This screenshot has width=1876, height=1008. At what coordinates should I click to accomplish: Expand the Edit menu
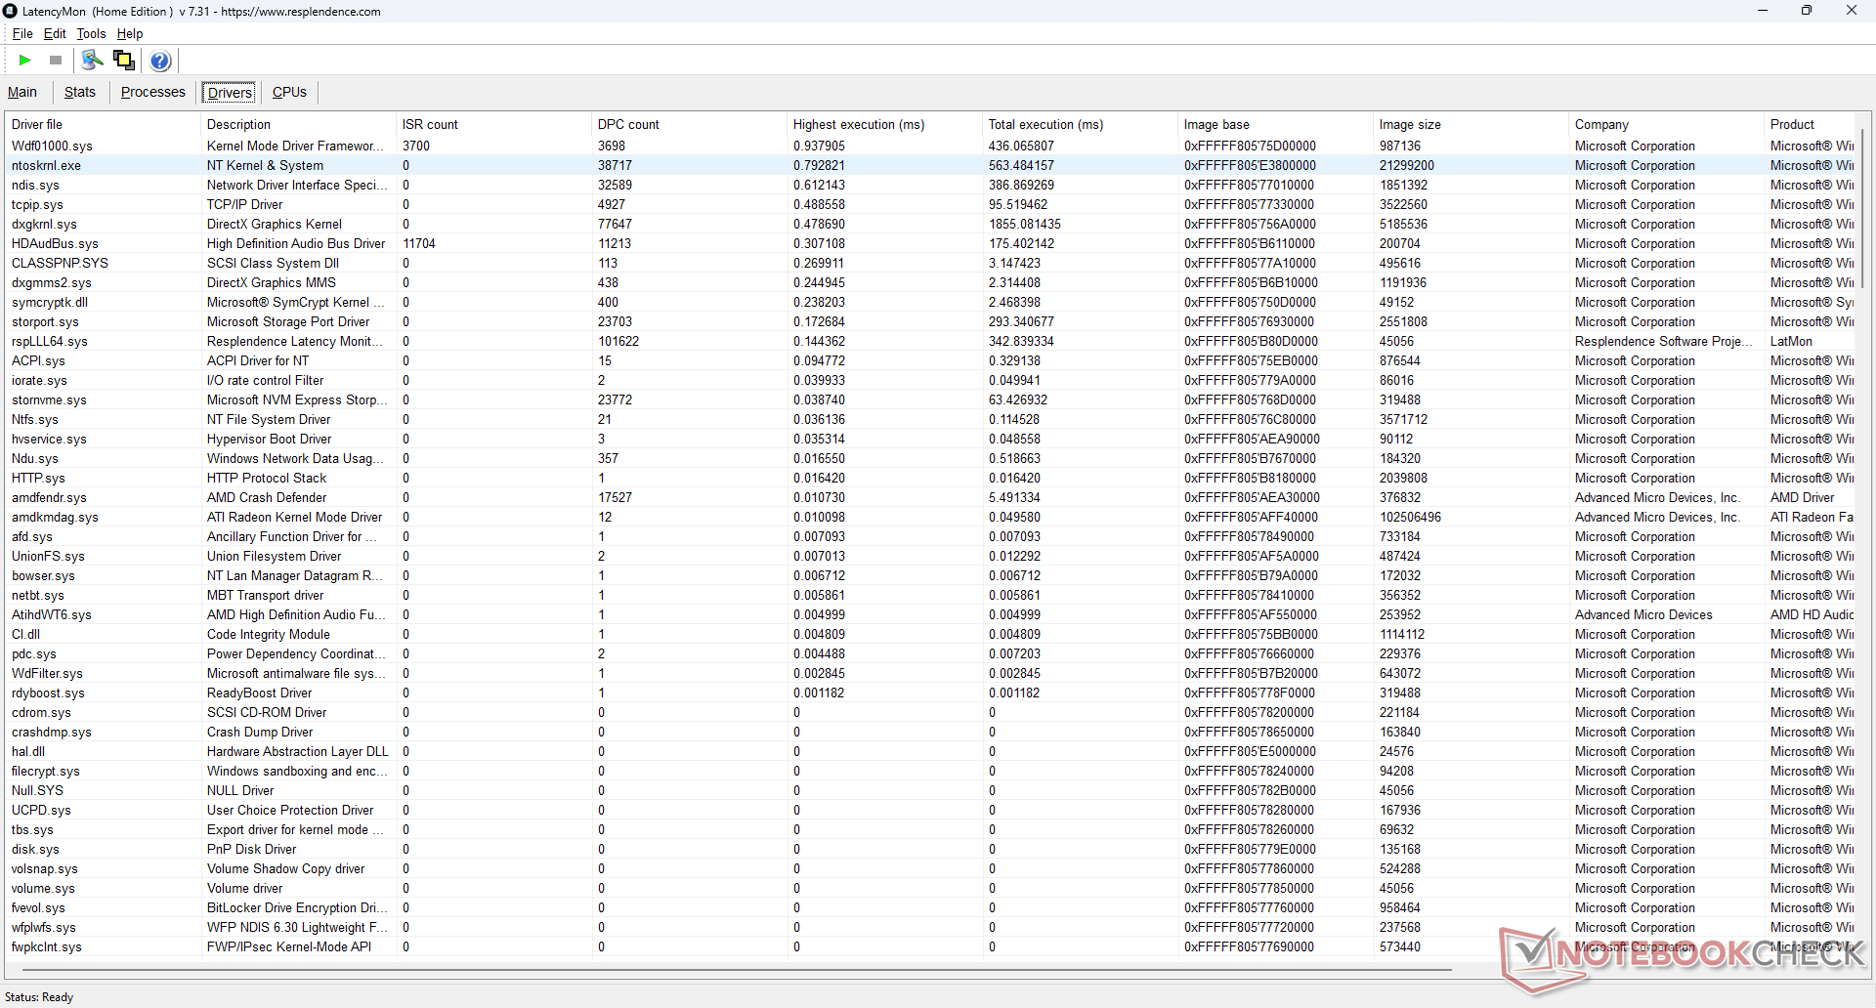point(55,33)
